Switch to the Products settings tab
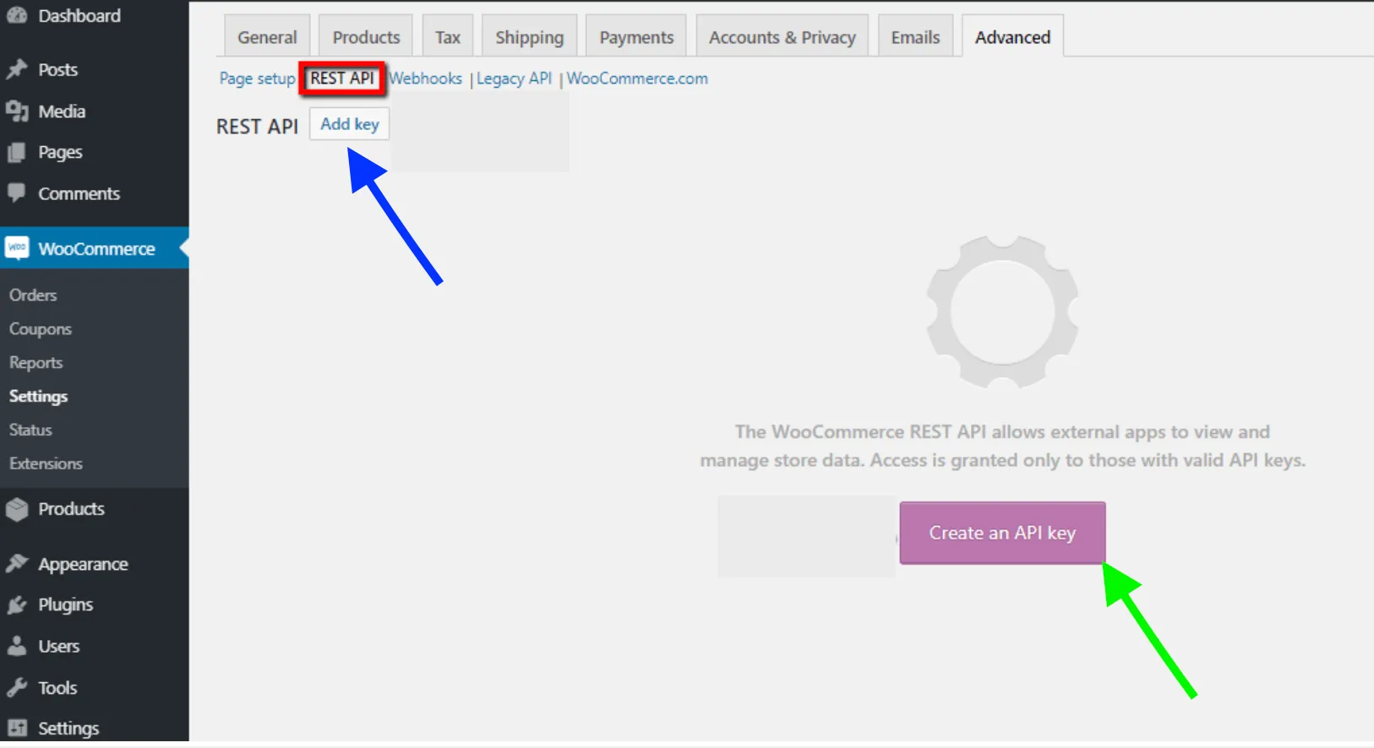This screenshot has width=1374, height=748. coord(366,36)
